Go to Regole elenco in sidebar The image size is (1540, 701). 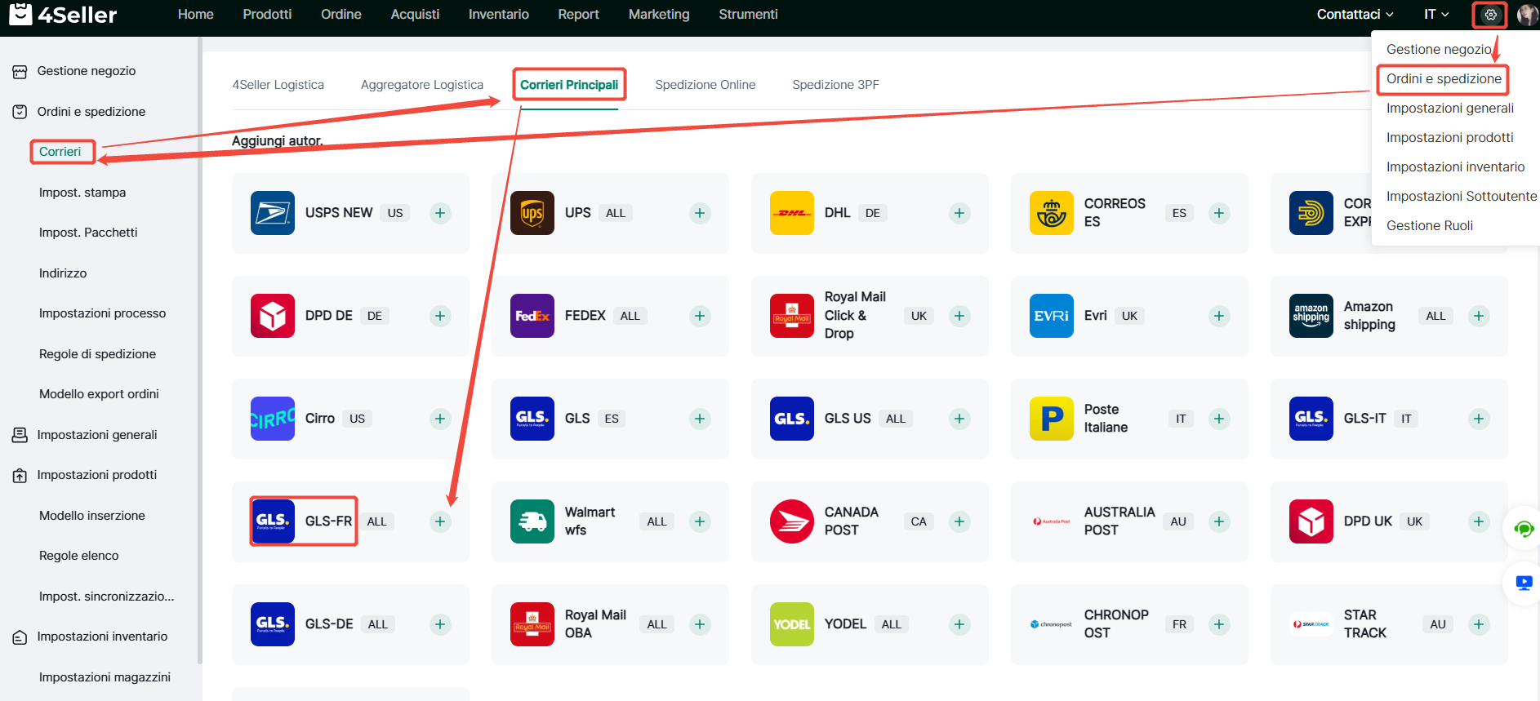tap(79, 556)
